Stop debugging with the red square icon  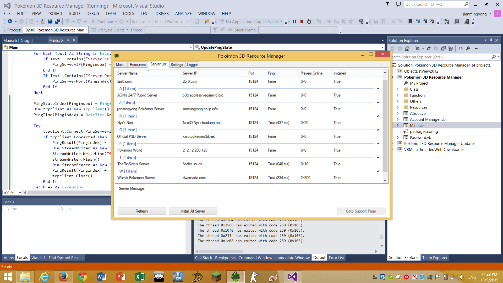(x=302, y=21)
